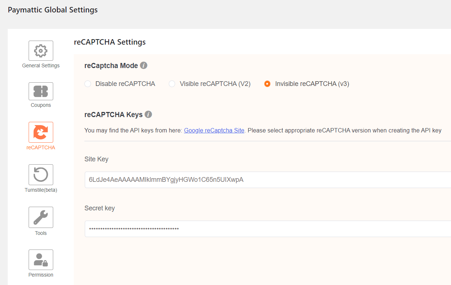This screenshot has width=451, height=285.
Task: Open General Settings from the sidebar
Action: coord(41,50)
